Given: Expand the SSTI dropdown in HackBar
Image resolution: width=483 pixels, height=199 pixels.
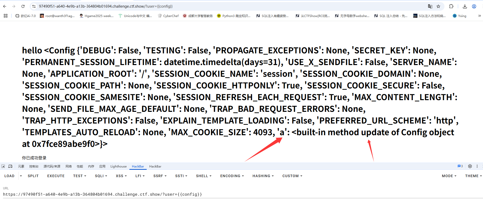Looking at the screenshot, I should 181,176.
